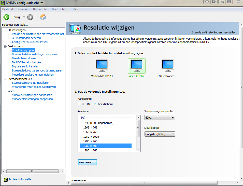Collapse the 3D-instellingen tree node
Viewport: 243px width, 186px height.
coord(5,30)
